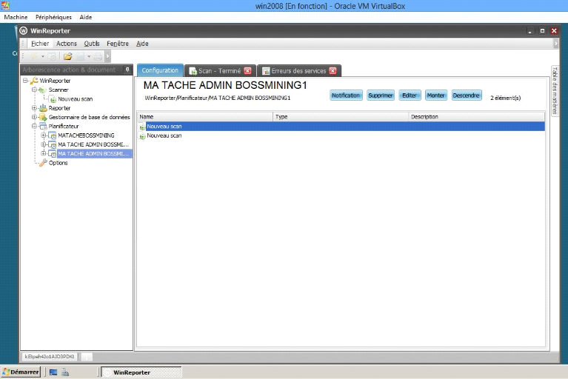Click the menu bar overflow arrow at right
The height and width of the screenshot is (379, 568).
point(555,44)
